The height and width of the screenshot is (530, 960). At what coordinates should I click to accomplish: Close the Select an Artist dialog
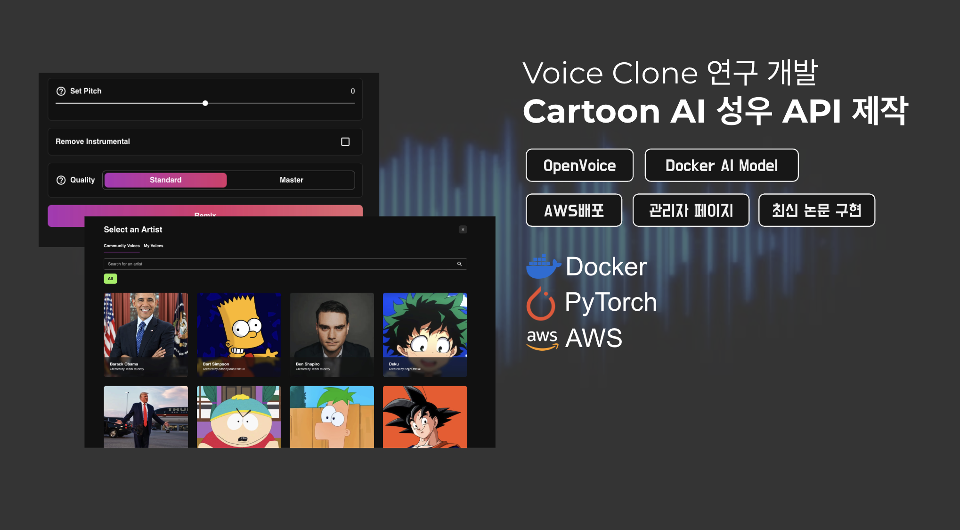[x=463, y=230]
